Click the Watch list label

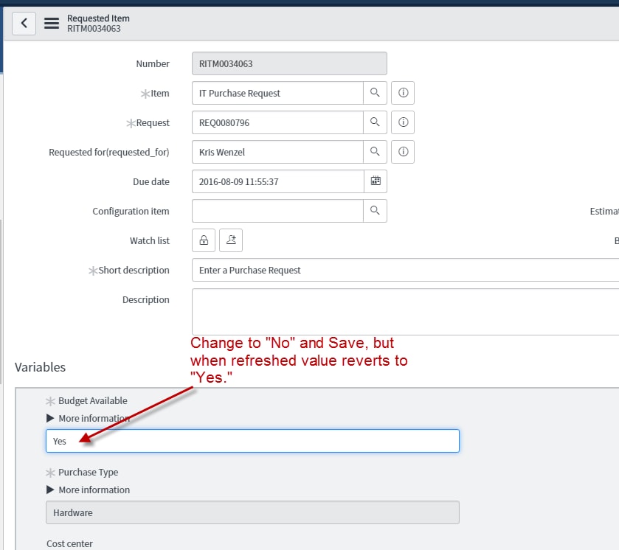coord(150,240)
